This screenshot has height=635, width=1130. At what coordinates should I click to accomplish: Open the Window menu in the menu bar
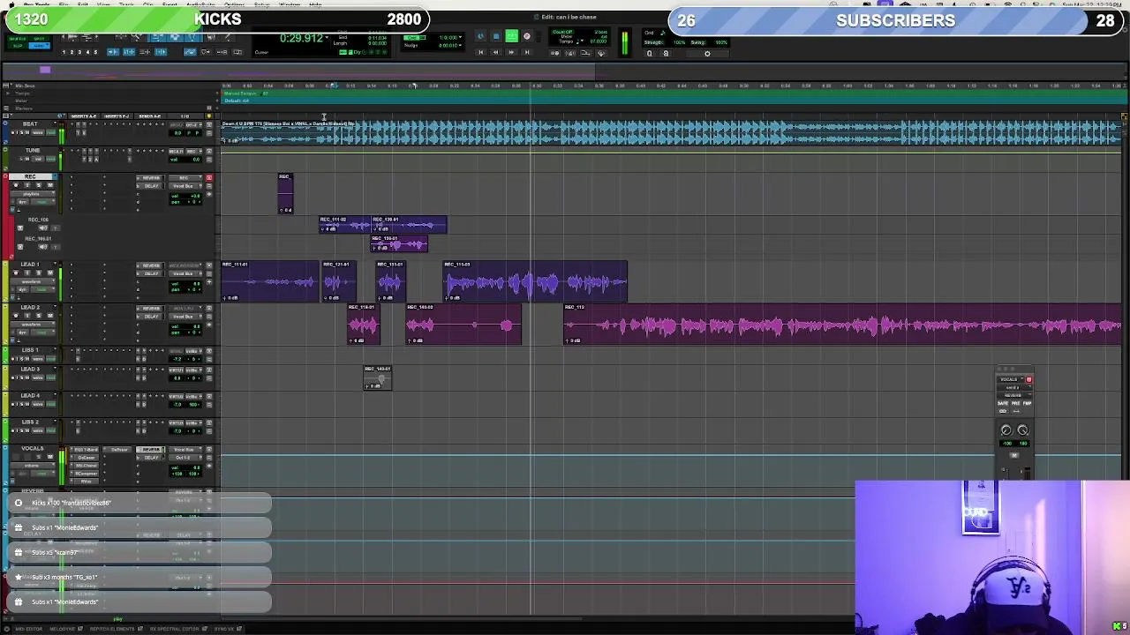point(289,4)
